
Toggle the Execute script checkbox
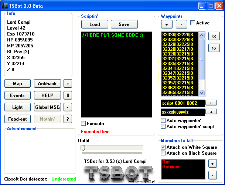point(83,124)
